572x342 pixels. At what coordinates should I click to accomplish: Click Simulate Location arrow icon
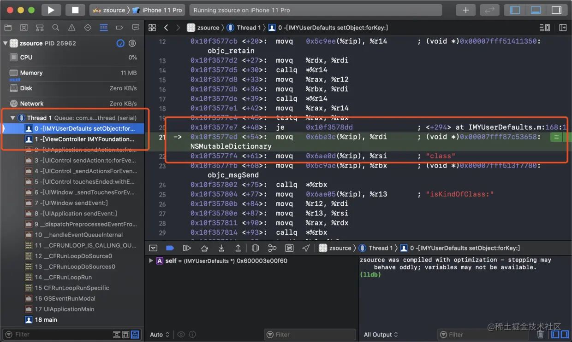coord(306,248)
